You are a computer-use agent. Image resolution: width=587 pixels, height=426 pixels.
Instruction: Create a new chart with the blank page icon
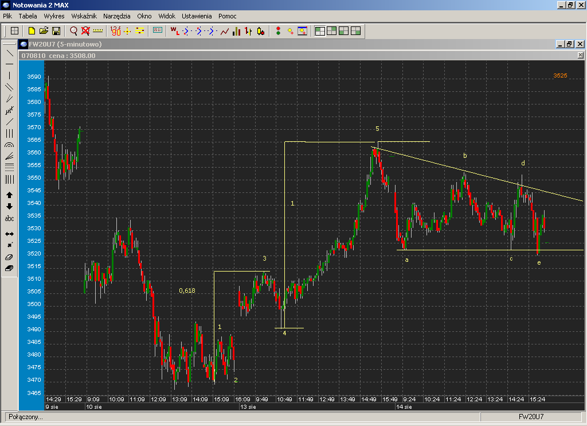[32, 31]
